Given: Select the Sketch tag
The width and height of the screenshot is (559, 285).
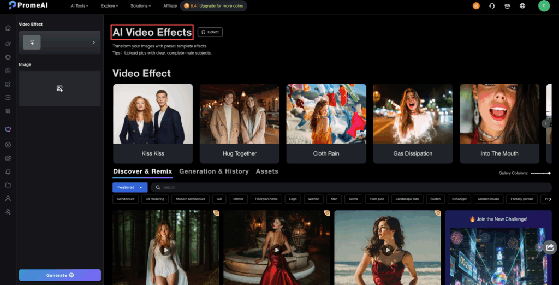Looking at the screenshot, I should [x=435, y=199].
